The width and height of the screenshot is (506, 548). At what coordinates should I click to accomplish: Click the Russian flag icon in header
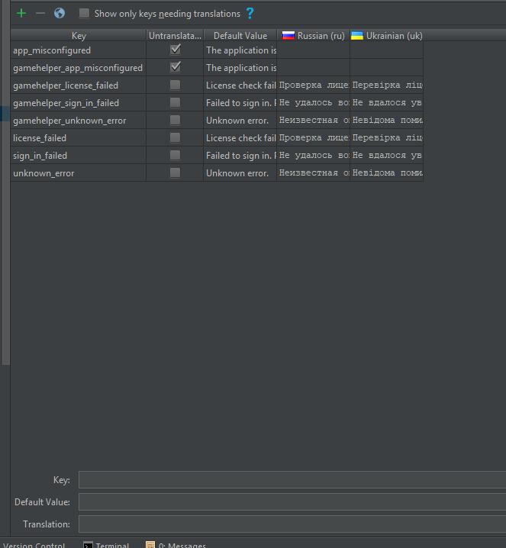coord(288,36)
